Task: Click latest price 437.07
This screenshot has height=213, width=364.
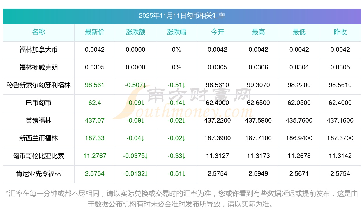Action: pos(95,121)
